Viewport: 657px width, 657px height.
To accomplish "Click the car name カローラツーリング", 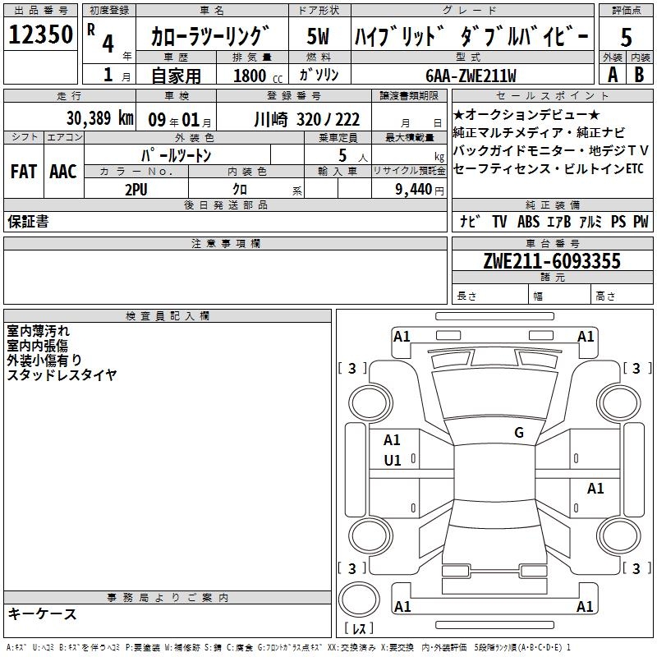I will (211, 37).
